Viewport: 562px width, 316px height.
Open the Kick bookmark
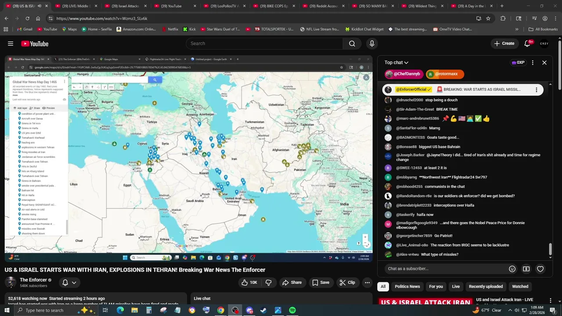189,29
